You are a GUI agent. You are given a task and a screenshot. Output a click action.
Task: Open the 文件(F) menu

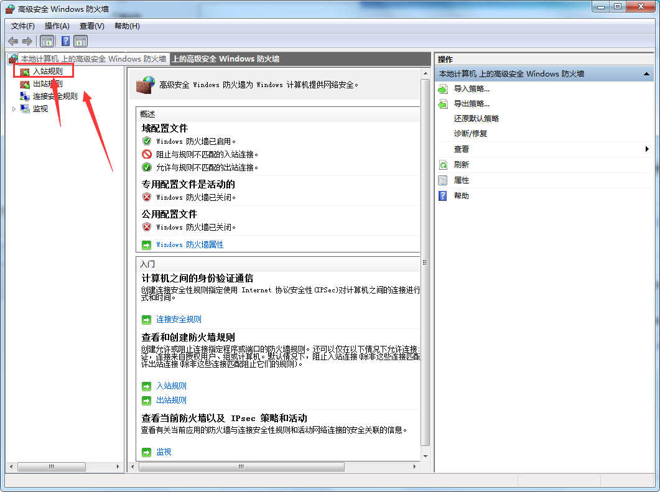[23, 26]
